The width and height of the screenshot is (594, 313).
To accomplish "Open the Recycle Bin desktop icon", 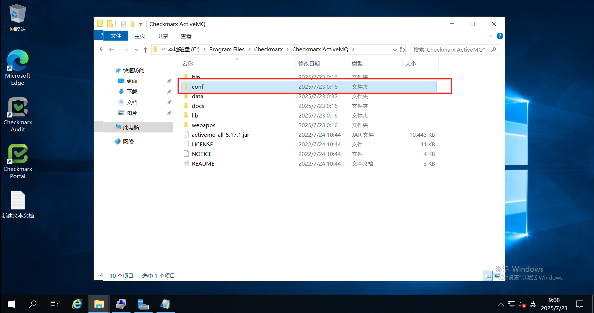I will 17,18.
